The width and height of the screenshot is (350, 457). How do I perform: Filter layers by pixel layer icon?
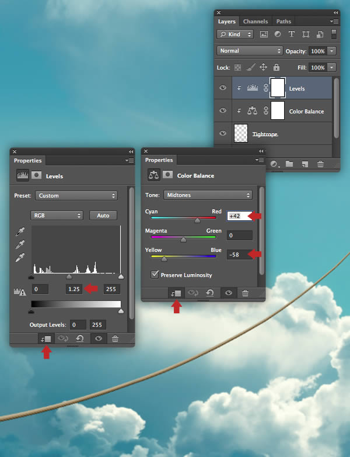coord(264,34)
